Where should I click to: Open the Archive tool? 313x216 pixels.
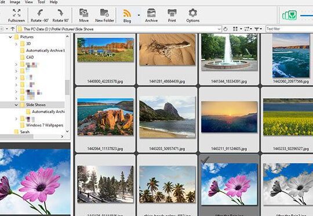[151, 16]
